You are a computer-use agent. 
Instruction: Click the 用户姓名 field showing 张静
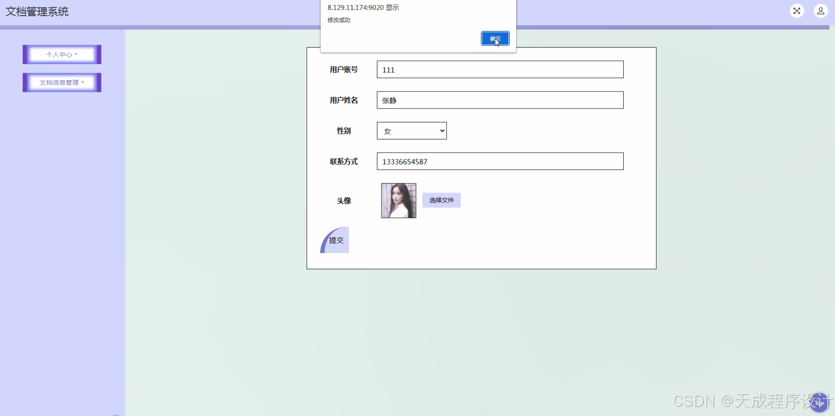pos(500,100)
